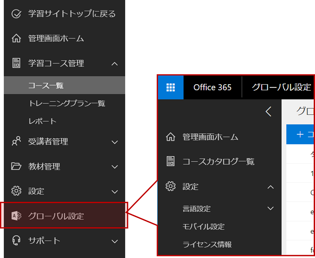315x258 pixels.
Task: Click the Access-style グローバル設定 icon
Action: pos(16,216)
